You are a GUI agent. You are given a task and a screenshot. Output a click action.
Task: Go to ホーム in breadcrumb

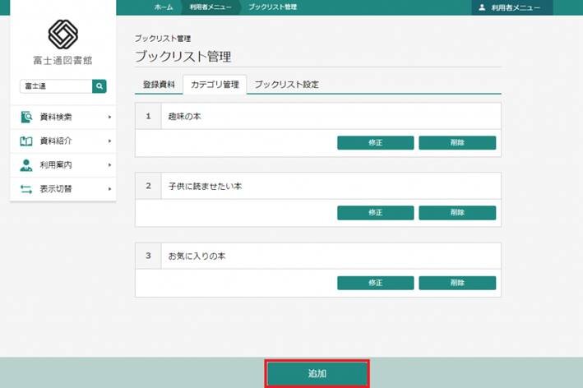(x=164, y=7)
